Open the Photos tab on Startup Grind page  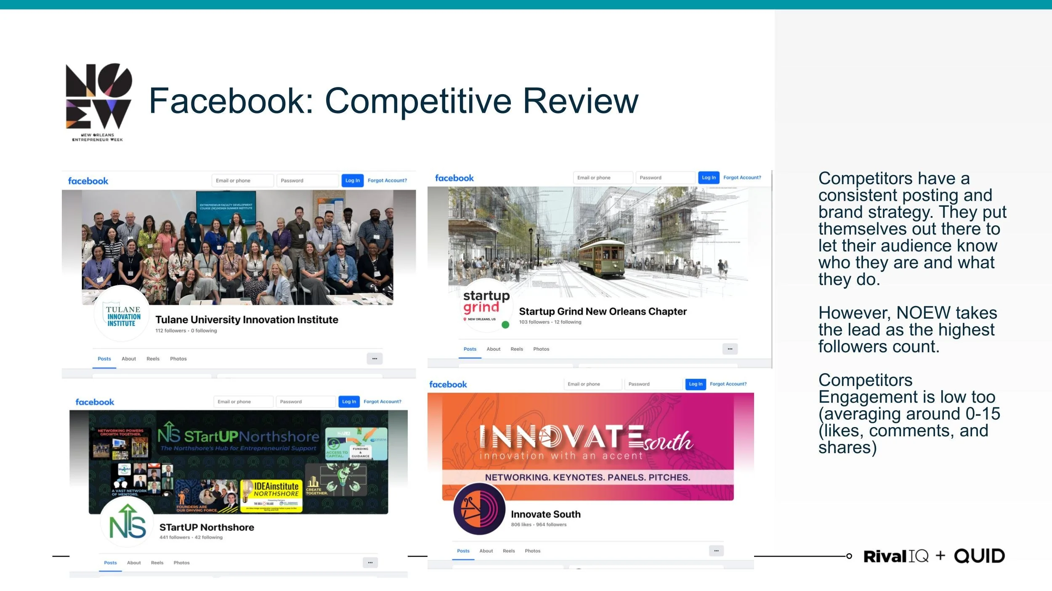tap(541, 349)
